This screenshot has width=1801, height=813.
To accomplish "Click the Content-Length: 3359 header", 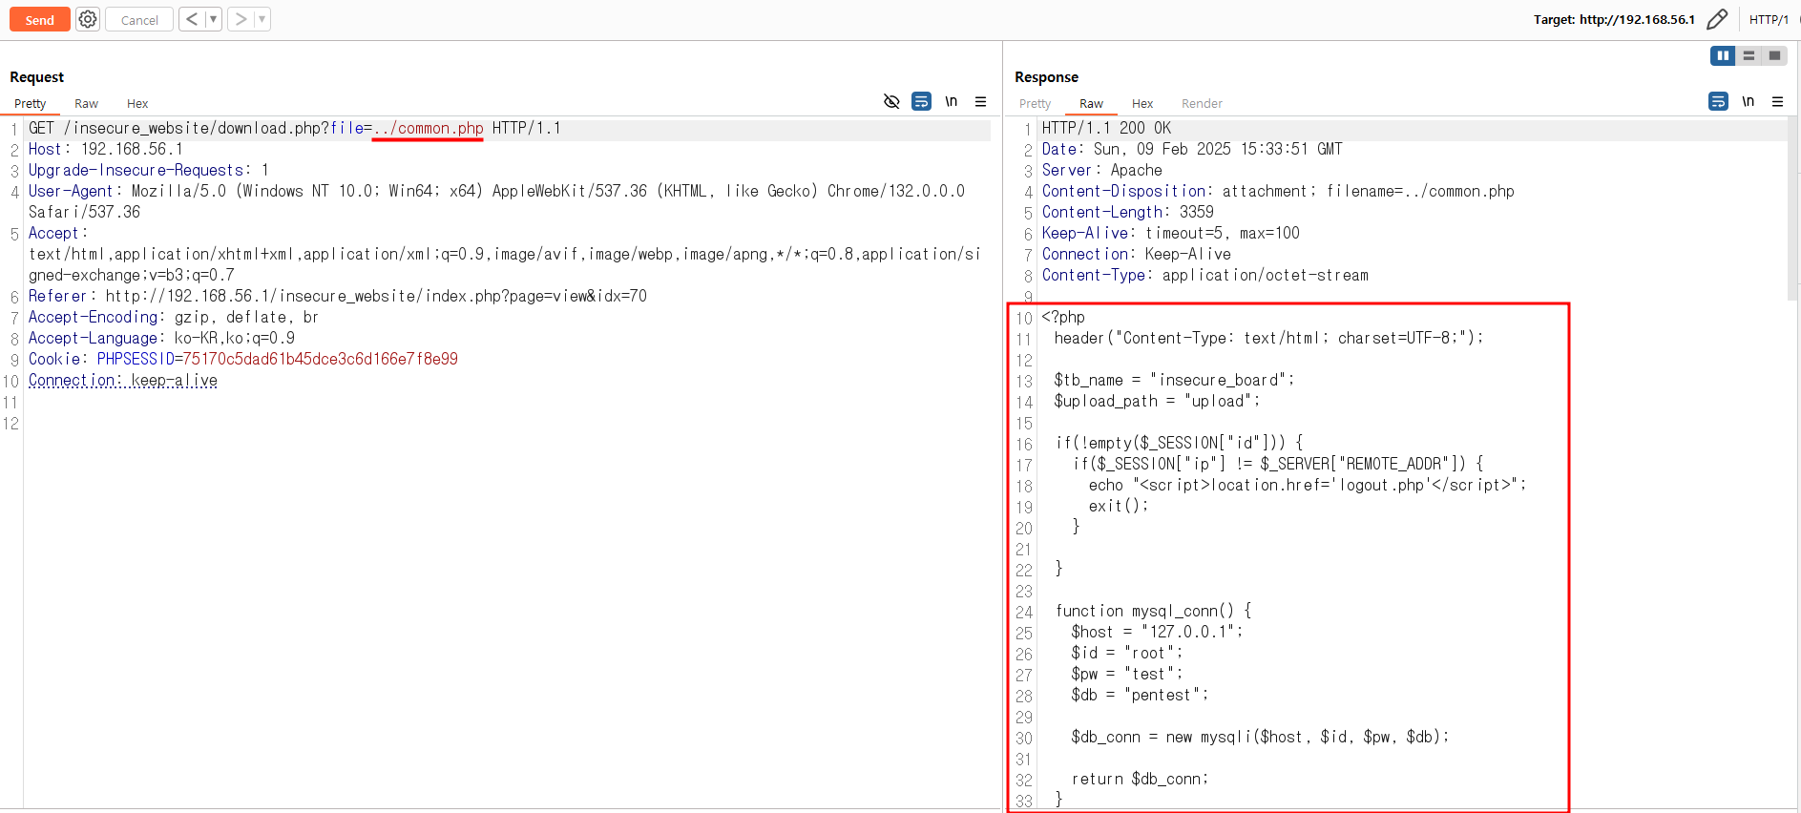I will tap(1128, 212).
